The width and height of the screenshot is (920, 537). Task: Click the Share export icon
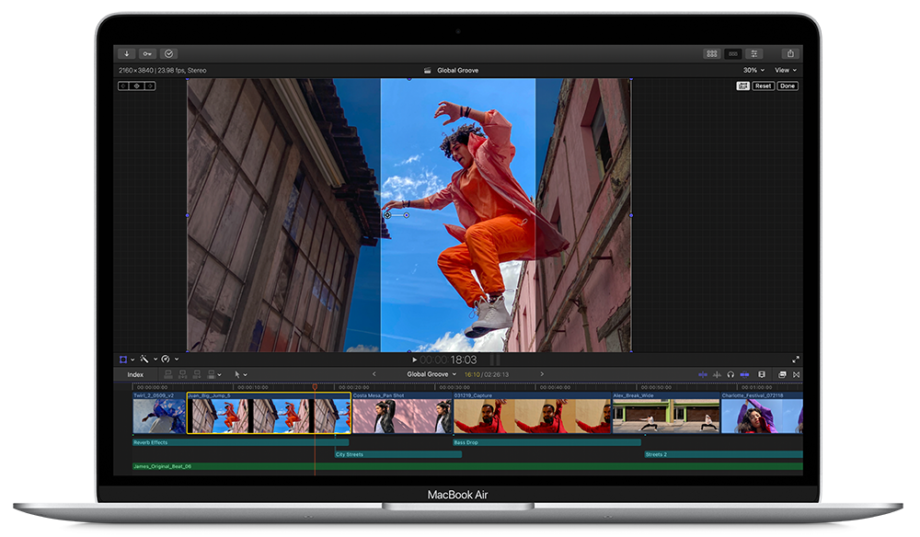tap(790, 53)
